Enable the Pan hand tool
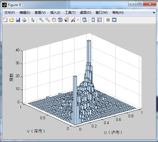 coord(54,20)
